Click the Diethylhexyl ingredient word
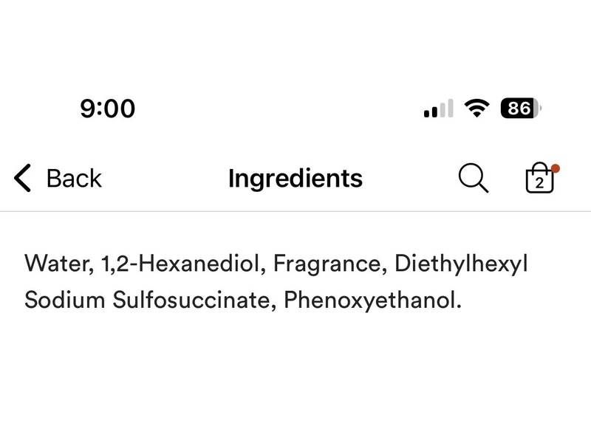The width and height of the screenshot is (591, 443). click(463, 264)
